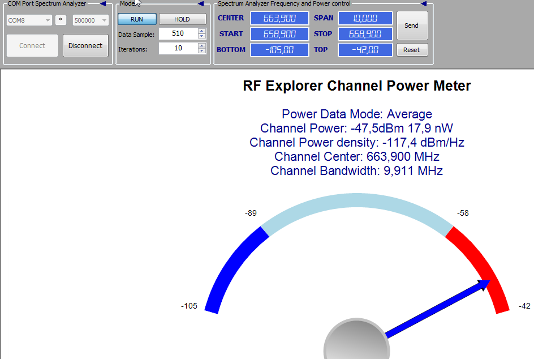Click the Send button

tap(412, 25)
